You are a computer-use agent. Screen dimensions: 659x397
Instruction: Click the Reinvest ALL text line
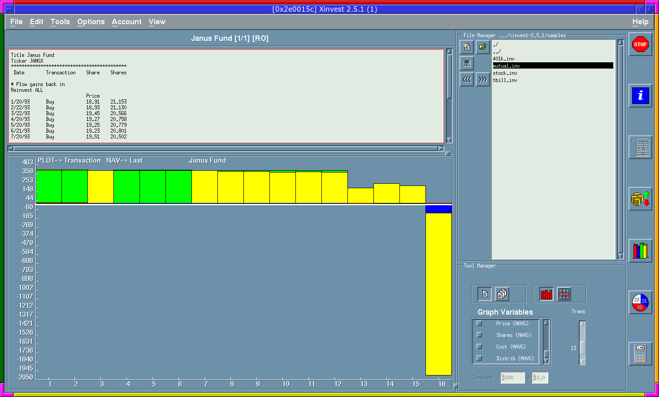pos(27,90)
